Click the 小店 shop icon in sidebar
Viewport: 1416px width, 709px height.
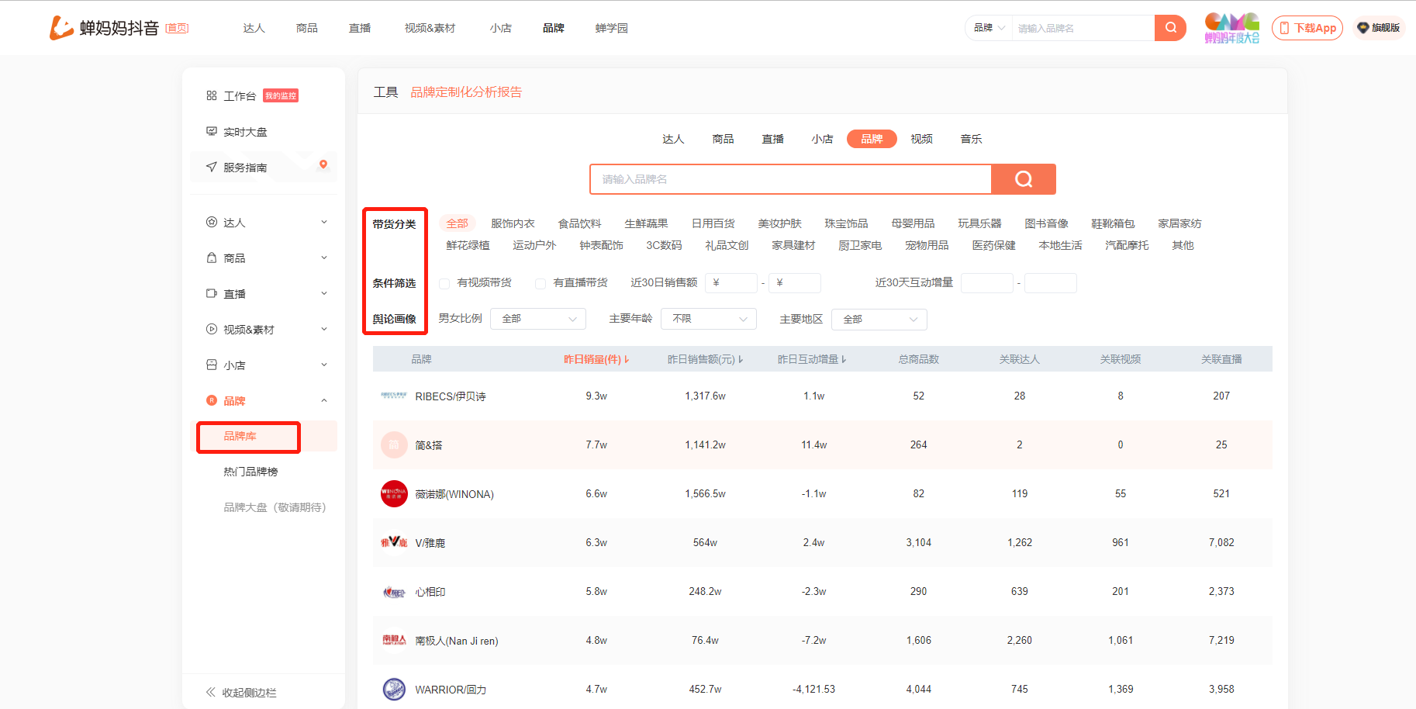[212, 365]
